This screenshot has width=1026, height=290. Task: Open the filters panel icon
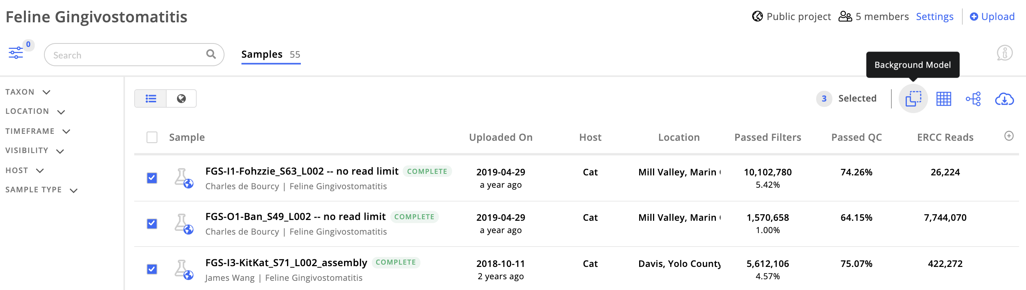pyautogui.click(x=16, y=52)
